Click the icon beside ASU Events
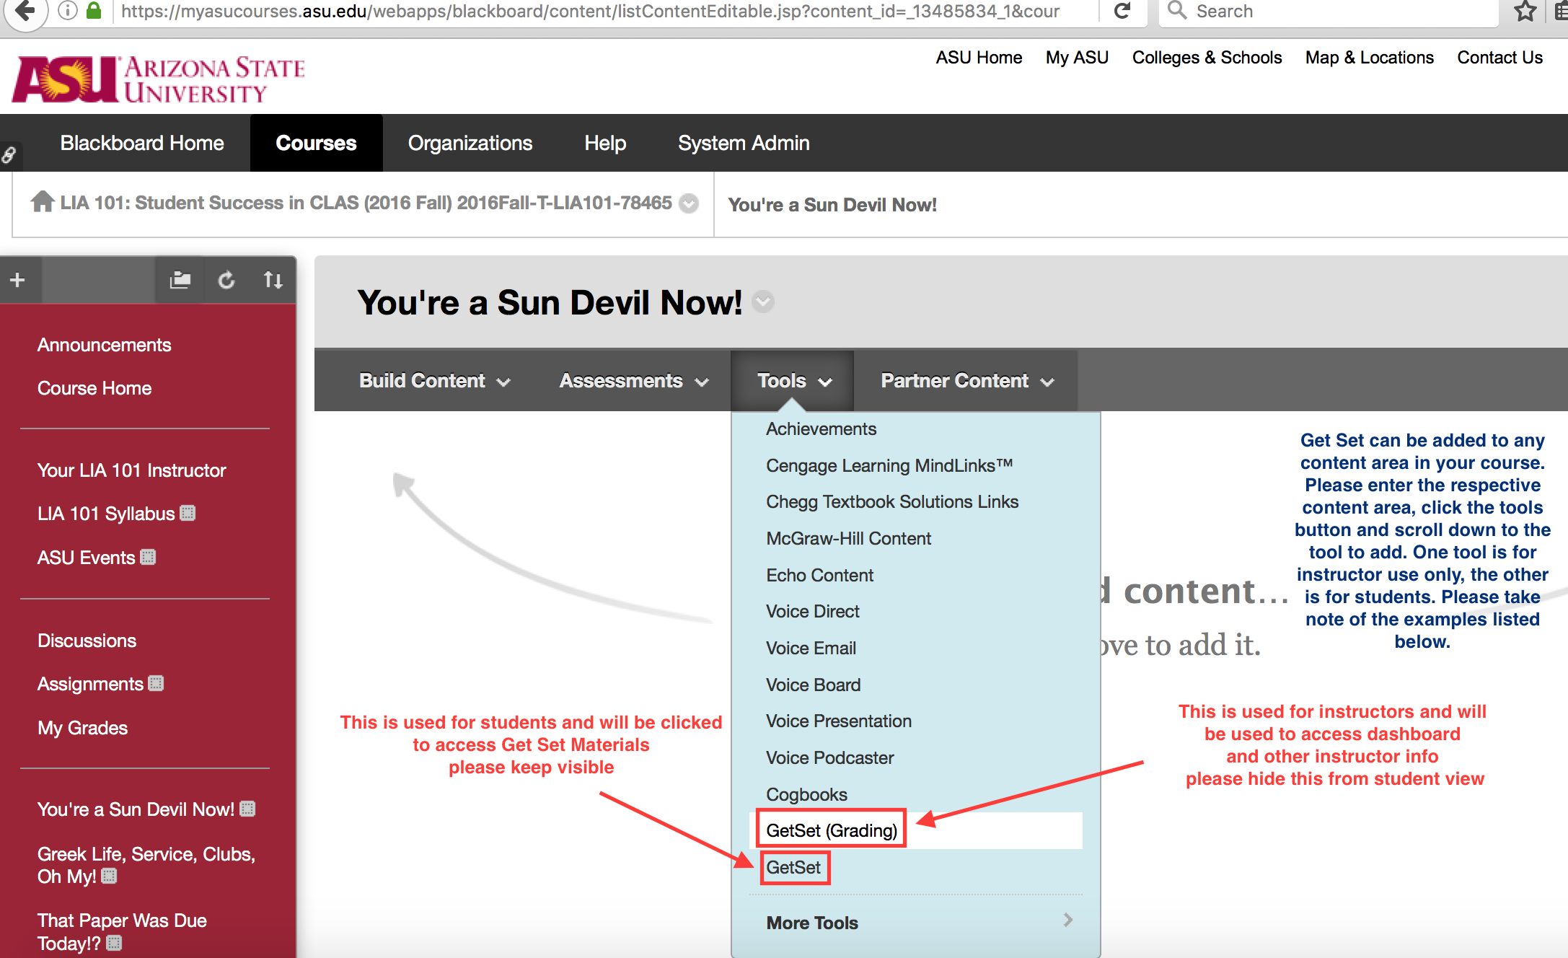Screen dimensions: 1568x958 tap(148, 557)
